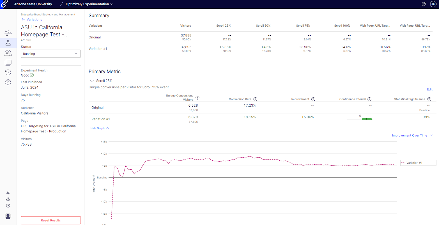Click the 18.15% conversion rate value
Screen dimensions: 439x225
(250, 117)
